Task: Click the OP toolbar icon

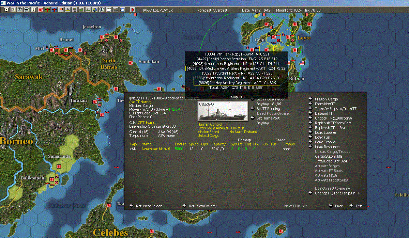Action: [x=108, y=10]
